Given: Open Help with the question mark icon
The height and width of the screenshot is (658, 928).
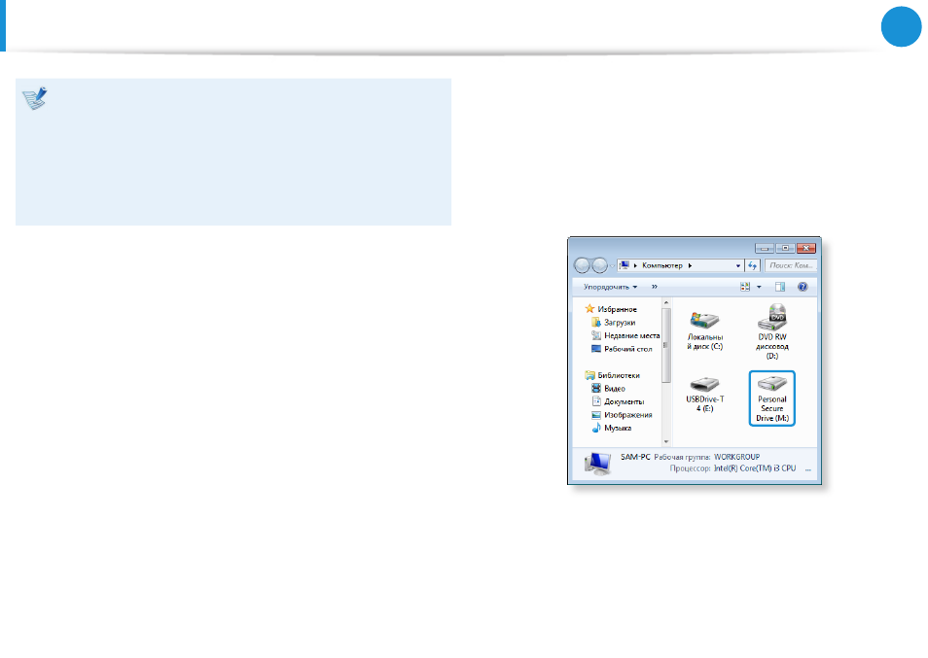Looking at the screenshot, I should pyautogui.click(x=803, y=287).
